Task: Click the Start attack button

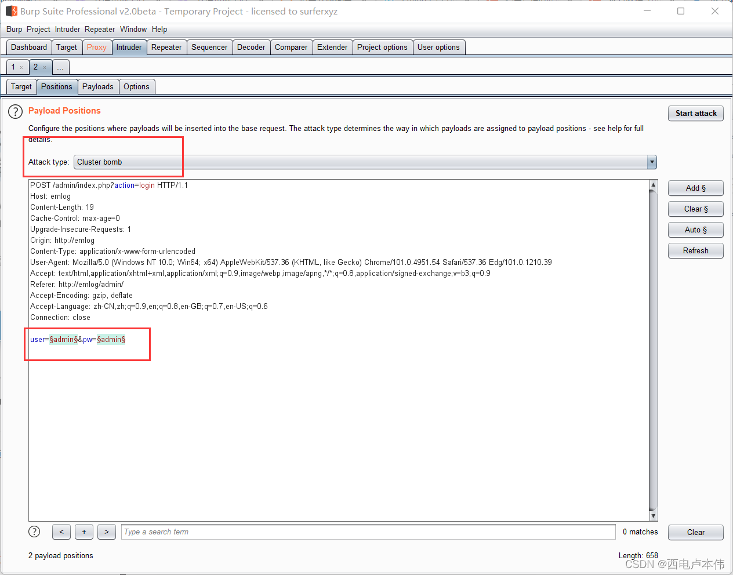Action: click(696, 114)
